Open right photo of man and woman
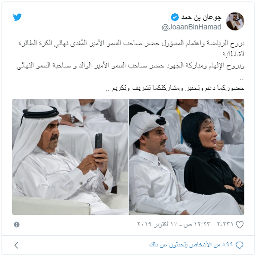This screenshot has height=257, width=258. pyautogui.click(x=187, y=157)
